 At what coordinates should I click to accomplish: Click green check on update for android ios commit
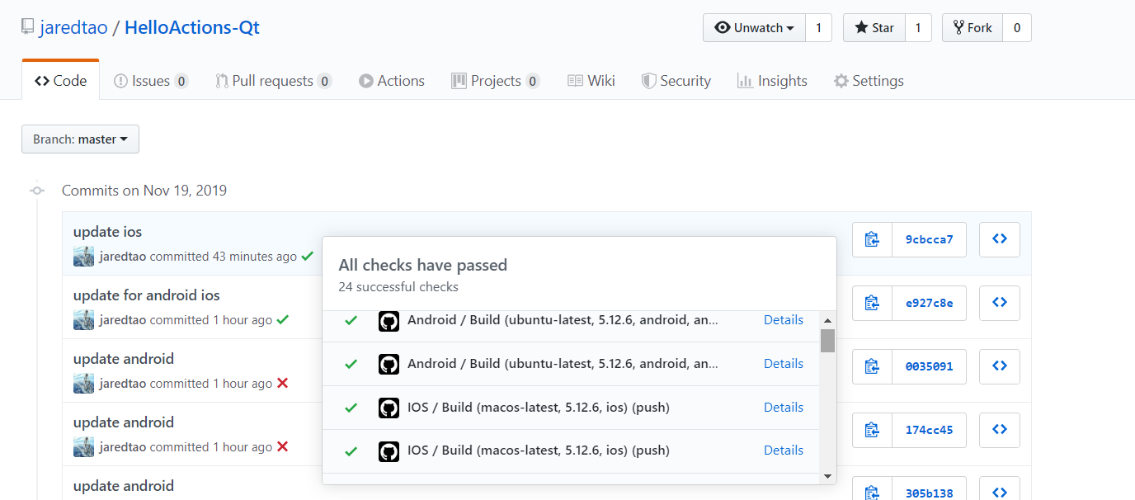pyautogui.click(x=283, y=320)
